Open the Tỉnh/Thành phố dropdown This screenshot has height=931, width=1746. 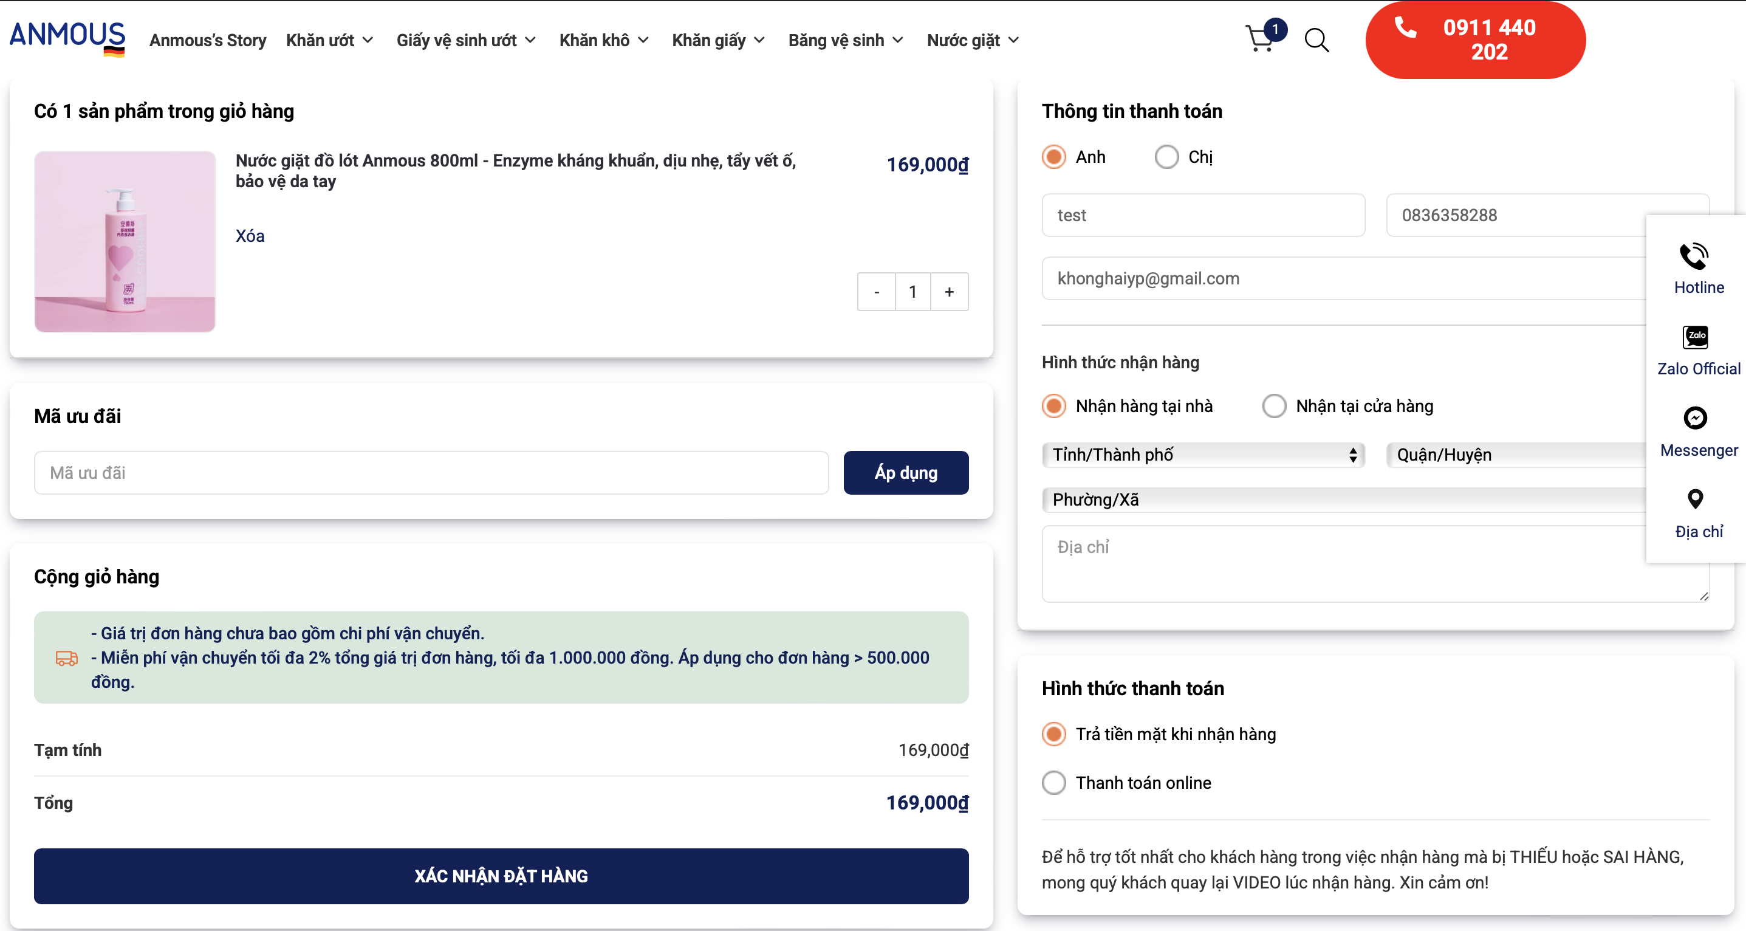point(1202,455)
